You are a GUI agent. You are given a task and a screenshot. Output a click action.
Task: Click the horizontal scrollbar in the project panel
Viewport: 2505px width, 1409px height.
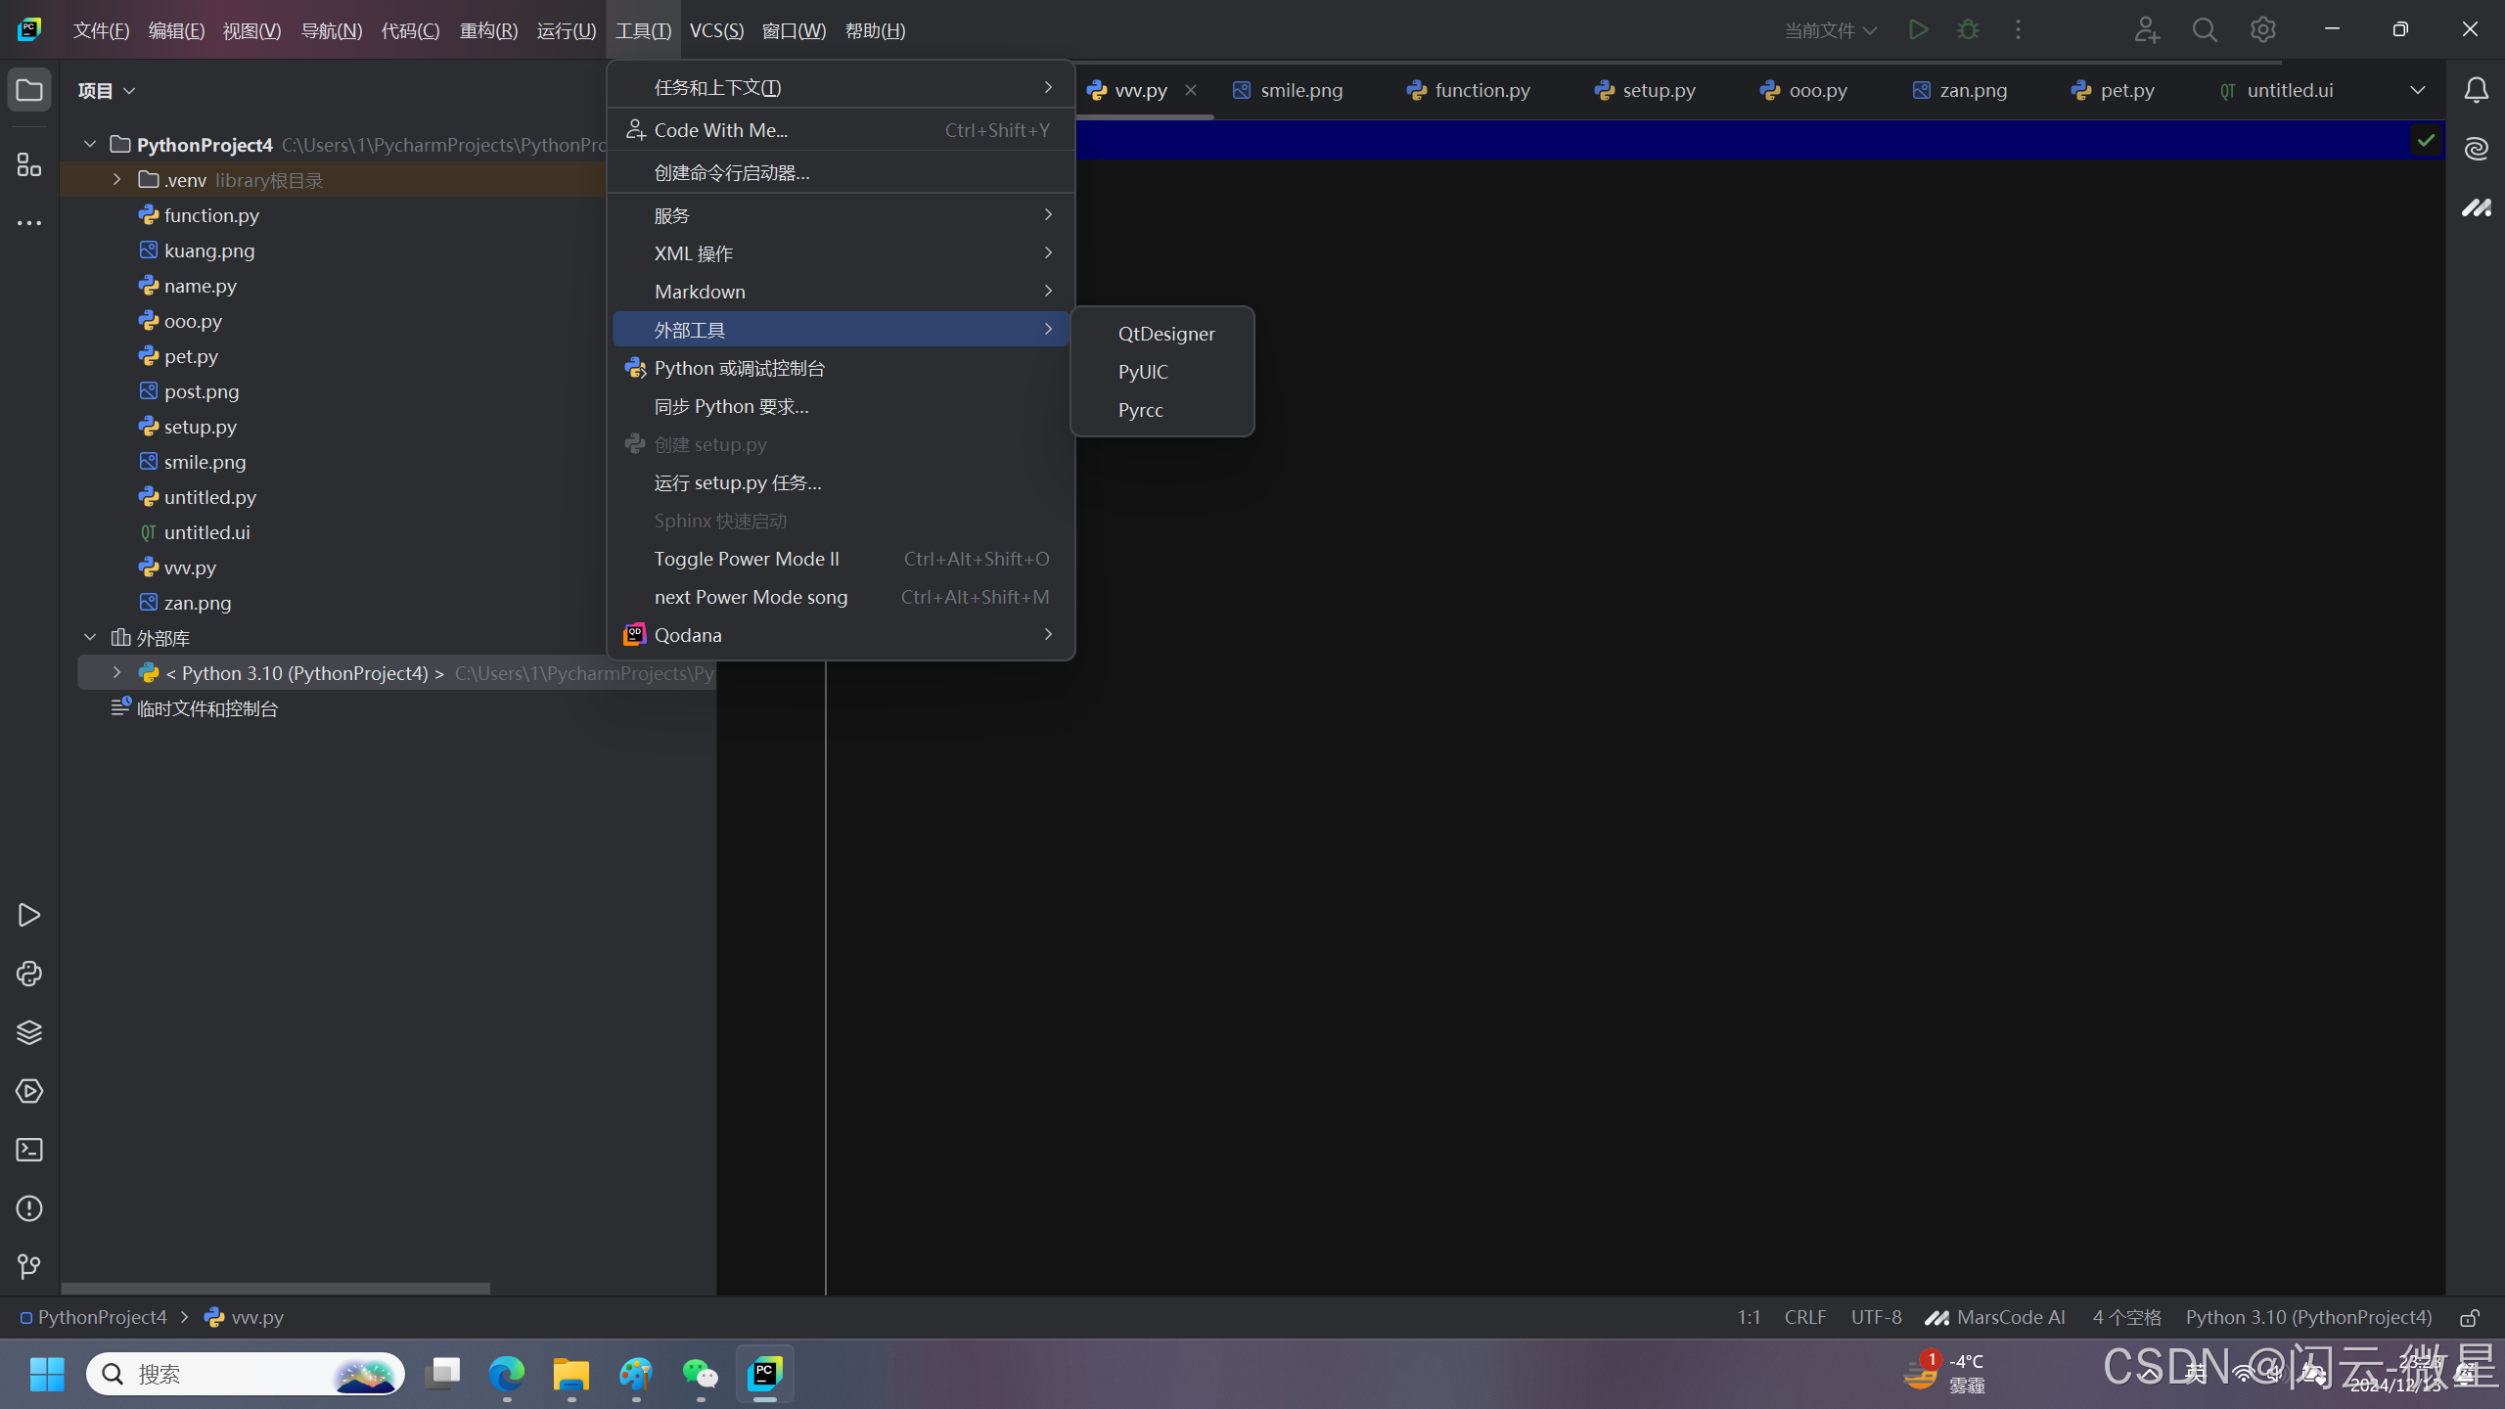[x=276, y=1288]
